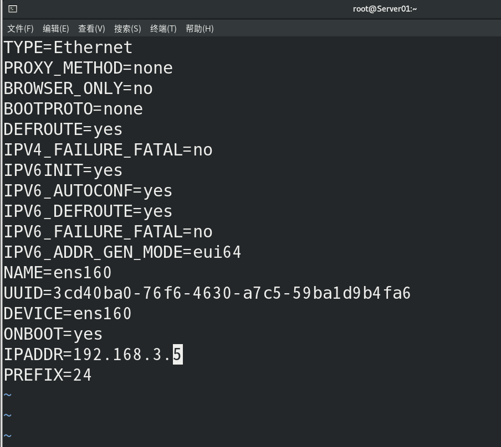Image resolution: width=501 pixels, height=447 pixels.
Task: Click the DEFROUTE=yes line
Action: pyautogui.click(x=63, y=129)
